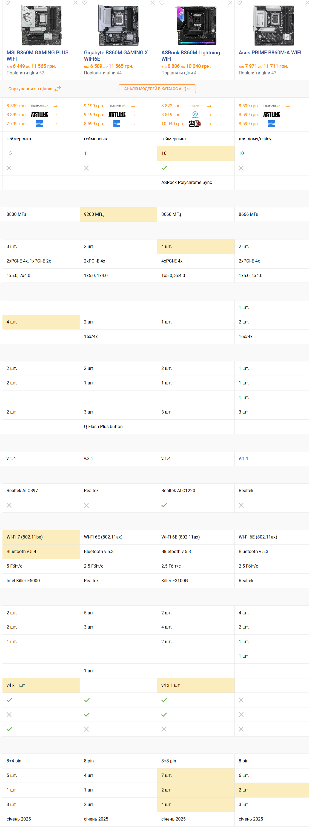This screenshot has width=309, height=827.
Task: Select the 'ASRock Polychrome Sync' cell
Action: click(x=196, y=183)
